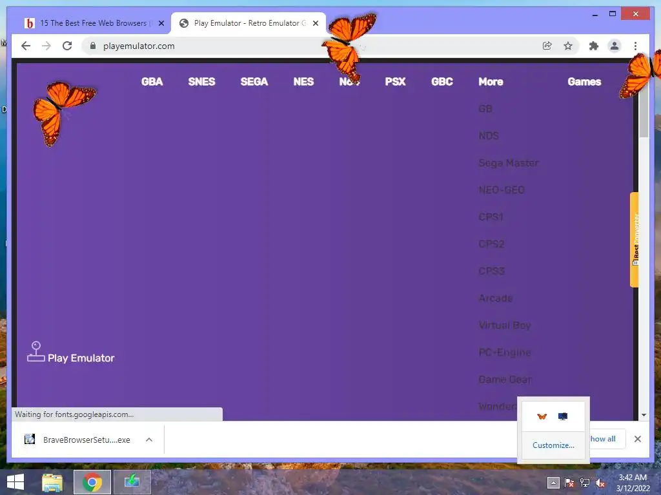Open the GBC menu item
Image resolution: width=661 pixels, height=495 pixels.
click(442, 82)
